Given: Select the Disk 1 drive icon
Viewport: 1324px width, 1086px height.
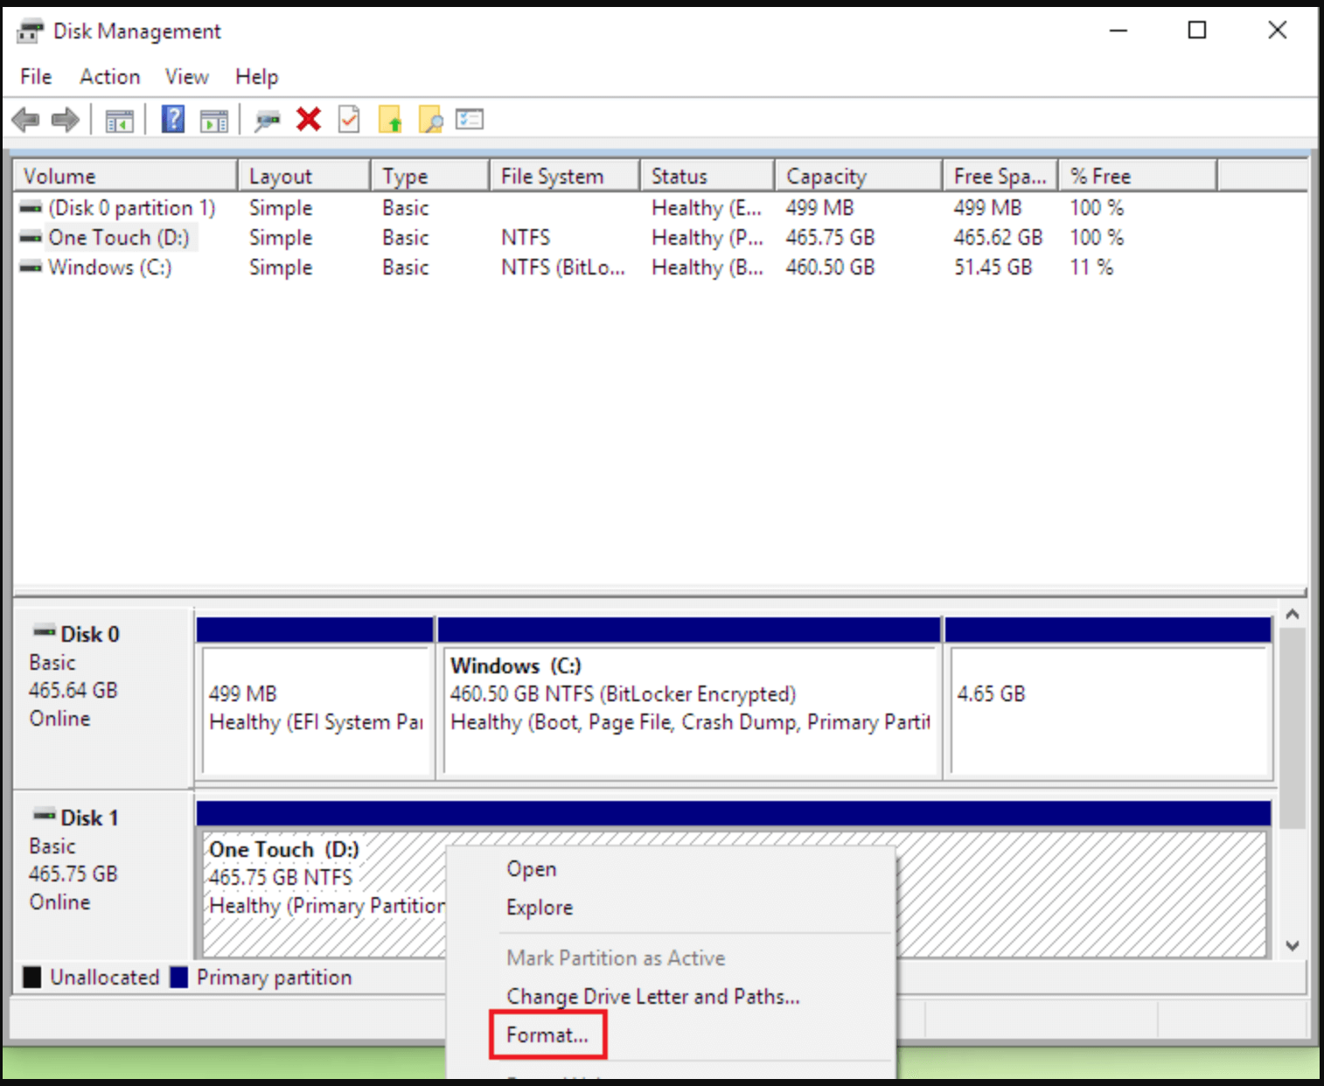Looking at the screenshot, I should pos(44,815).
